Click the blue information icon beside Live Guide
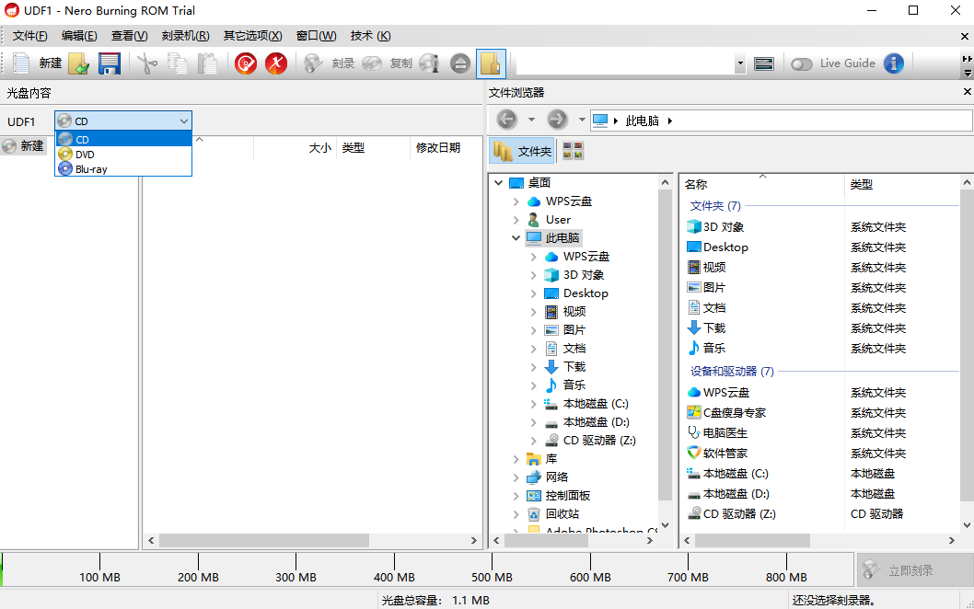Viewport: 974px width, 609px height. (x=893, y=63)
